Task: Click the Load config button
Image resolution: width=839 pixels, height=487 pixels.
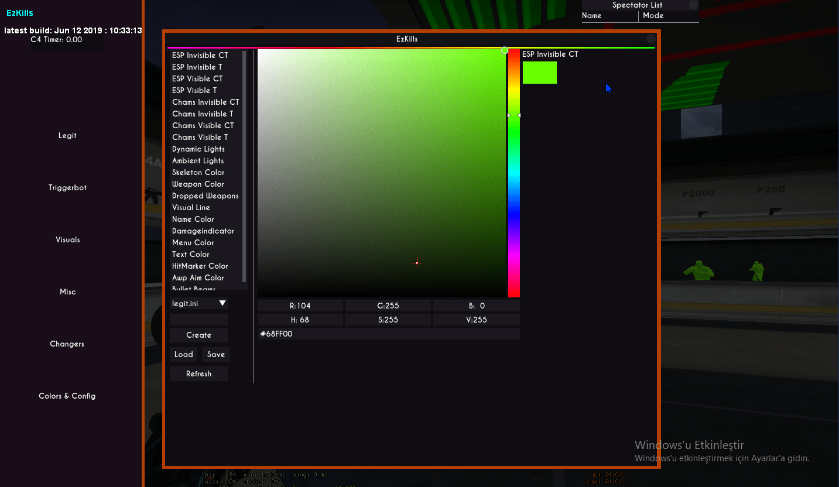Action: tap(183, 354)
